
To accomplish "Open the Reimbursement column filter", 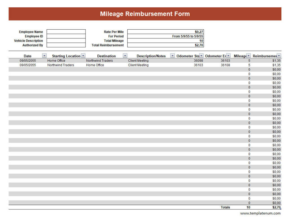I will 279,56.
